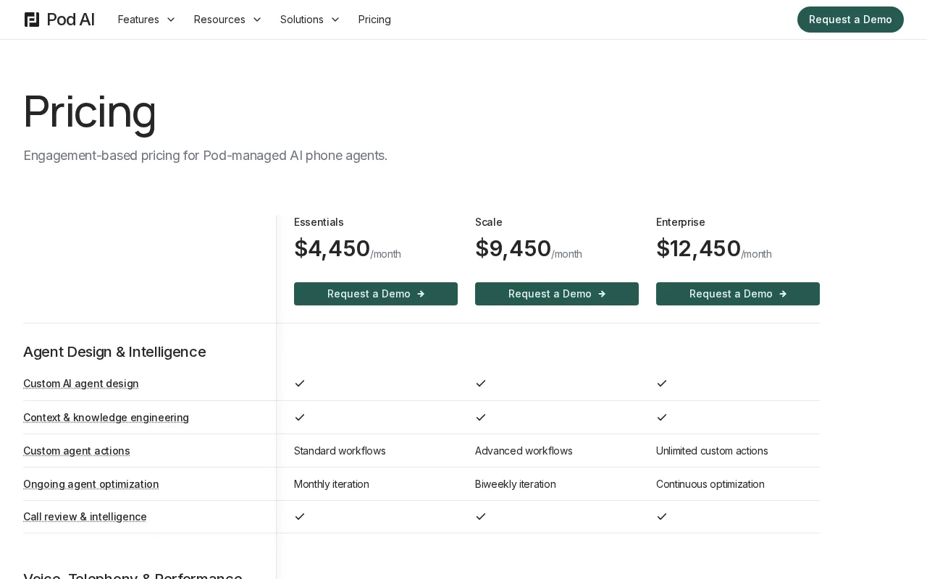The image size is (927, 579).
Task: Click the Pod AI logo icon
Action: coord(32,20)
